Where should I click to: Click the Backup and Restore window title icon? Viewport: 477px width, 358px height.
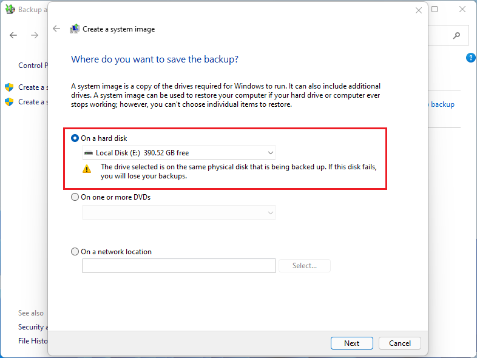click(10, 10)
